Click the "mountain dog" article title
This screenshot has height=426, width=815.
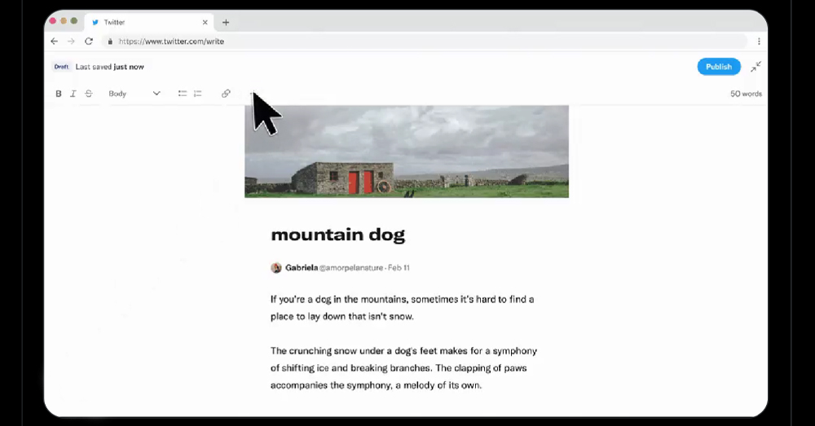tap(337, 235)
